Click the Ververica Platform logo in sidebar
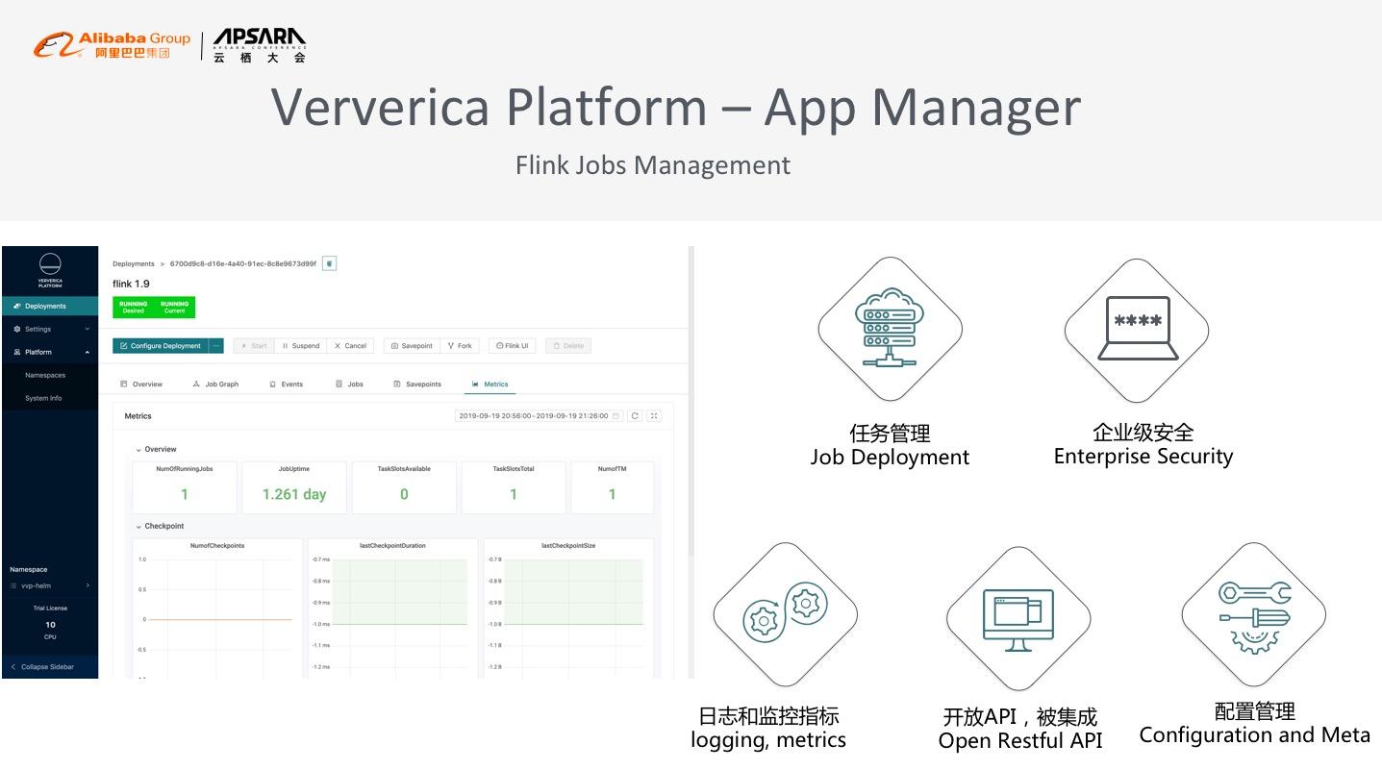Image resolution: width=1382 pixels, height=770 pixels. point(50,270)
